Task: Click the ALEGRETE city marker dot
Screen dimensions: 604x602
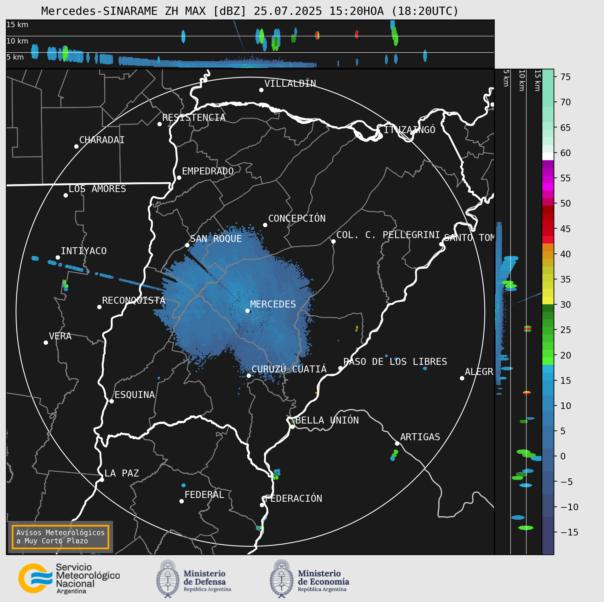Action: click(x=462, y=378)
